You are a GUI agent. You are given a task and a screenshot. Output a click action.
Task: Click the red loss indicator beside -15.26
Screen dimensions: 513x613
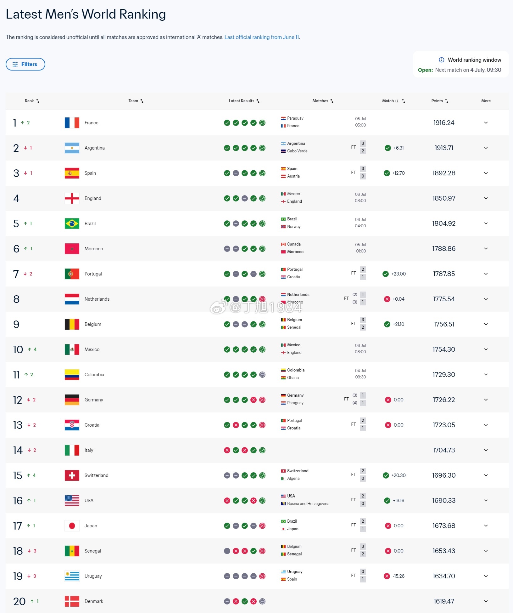coord(387,576)
